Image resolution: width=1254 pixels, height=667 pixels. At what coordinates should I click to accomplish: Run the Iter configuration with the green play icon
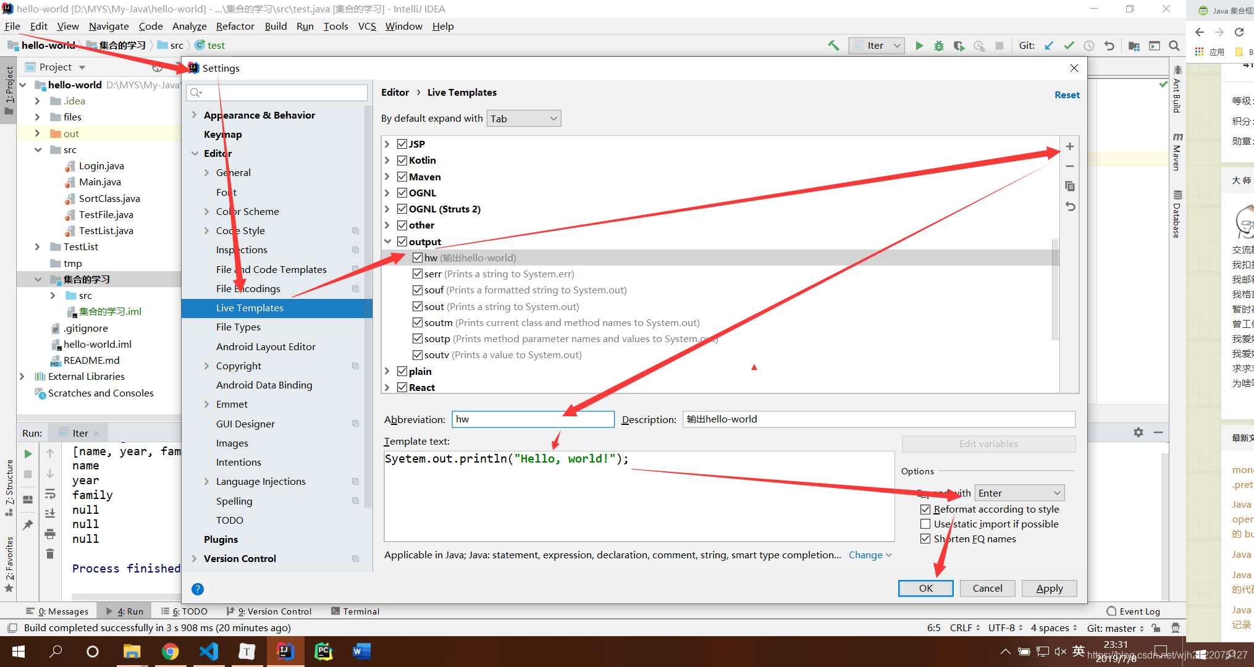coord(919,46)
